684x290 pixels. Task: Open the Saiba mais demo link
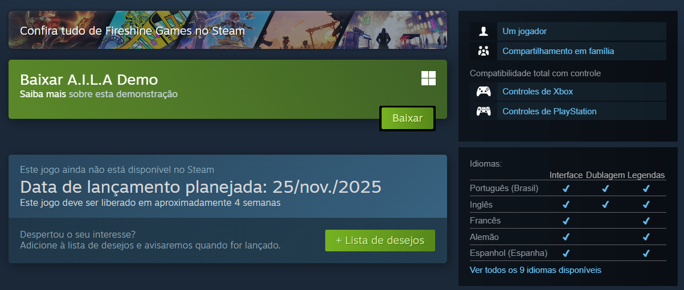click(x=43, y=94)
